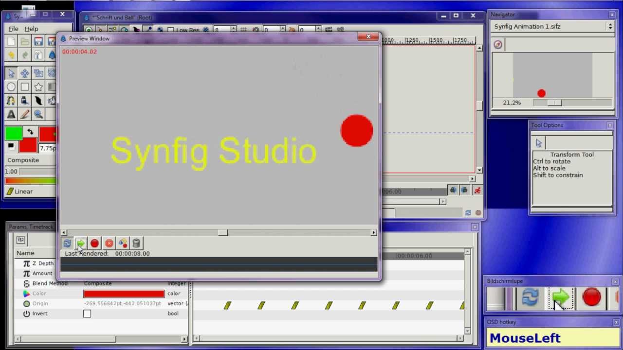Viewport: 623px width, 350px height.
Task: Select the Origin parameter row
Action: tap(102, 303)
